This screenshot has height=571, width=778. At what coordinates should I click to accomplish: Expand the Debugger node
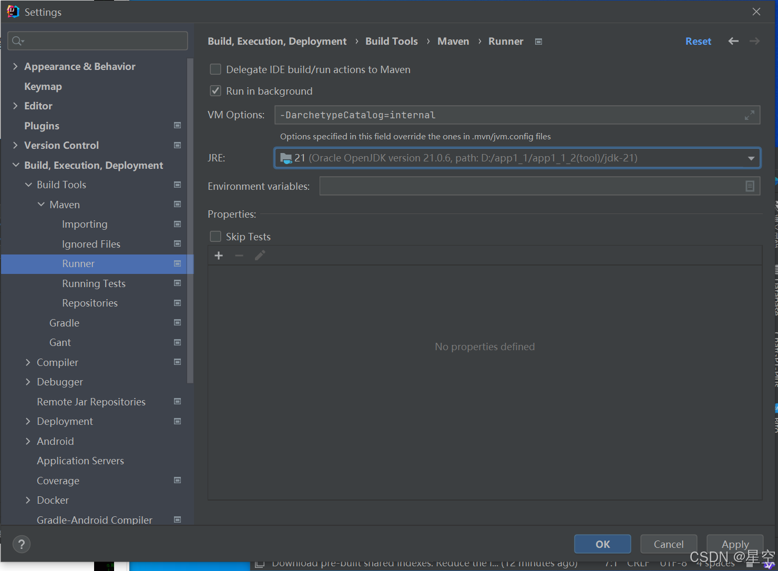click(x=28, y=382)
